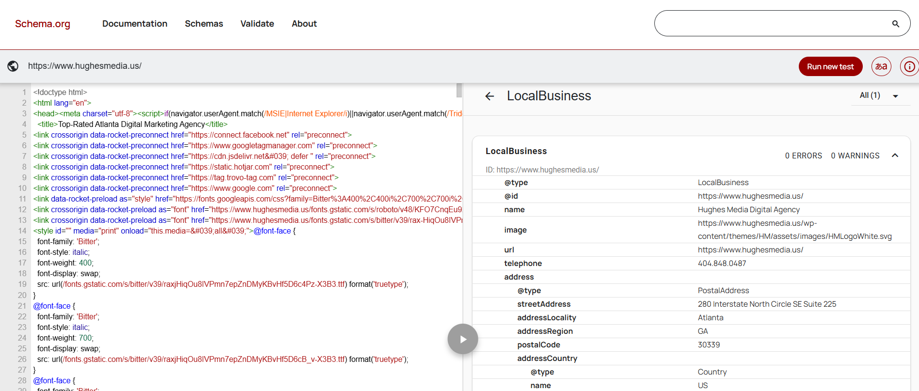
Task: Click the font-weight: 400 code line
Action: coord(65,263)
